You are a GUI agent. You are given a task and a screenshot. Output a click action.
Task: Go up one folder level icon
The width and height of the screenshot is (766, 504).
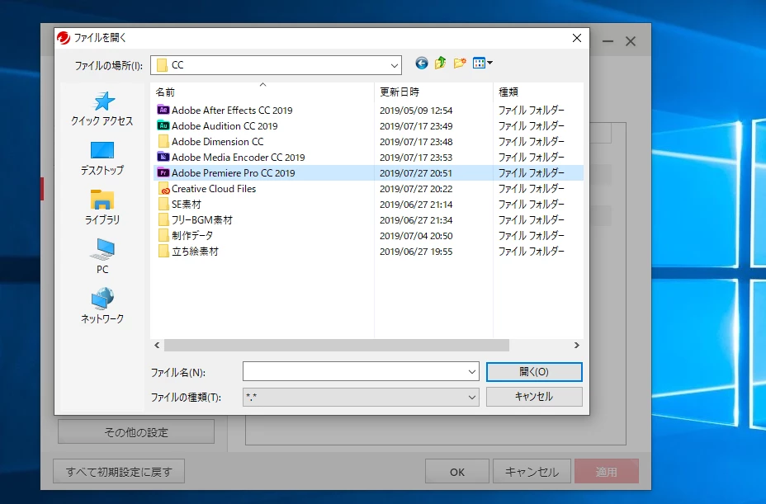tap(441, 63)
